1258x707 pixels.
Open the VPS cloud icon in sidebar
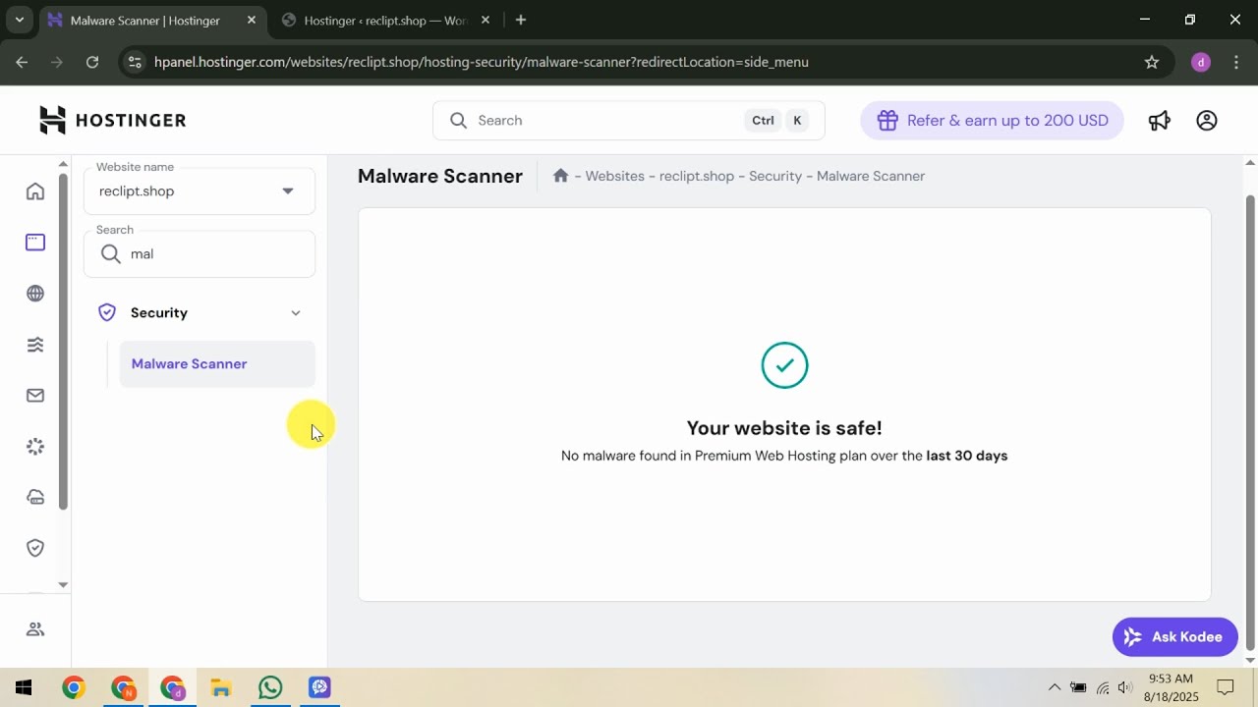click(x=35, y=498)
